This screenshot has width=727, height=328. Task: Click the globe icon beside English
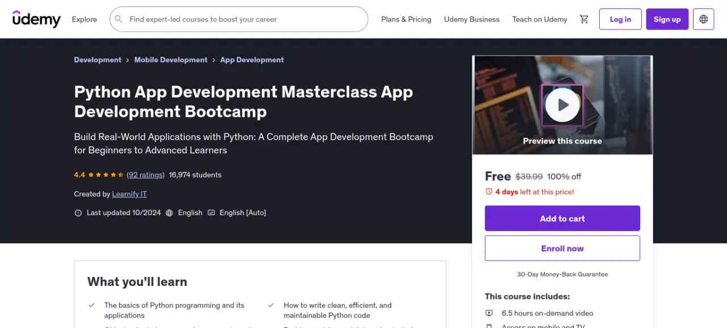[x=169, y=213]
